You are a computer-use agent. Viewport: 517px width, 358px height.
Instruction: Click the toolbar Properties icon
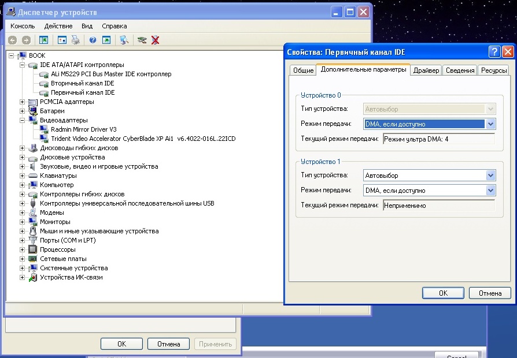click(x=62, y=40)
